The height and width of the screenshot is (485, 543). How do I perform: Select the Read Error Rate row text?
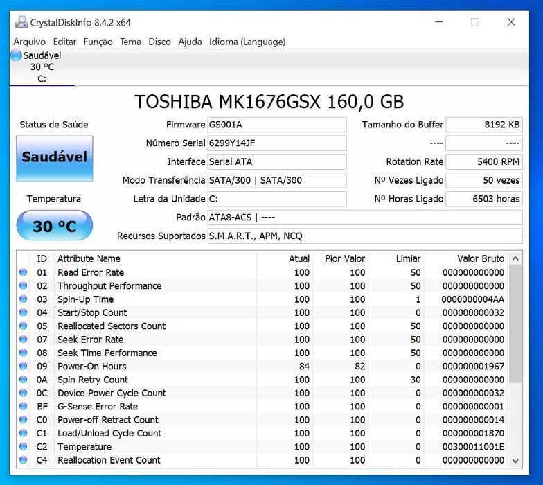pos(91,272)
